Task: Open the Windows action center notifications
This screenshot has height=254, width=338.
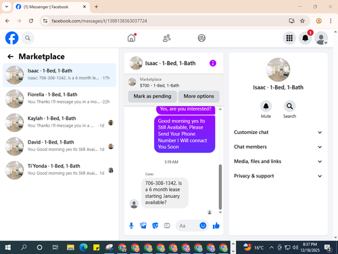Action: 328,248
